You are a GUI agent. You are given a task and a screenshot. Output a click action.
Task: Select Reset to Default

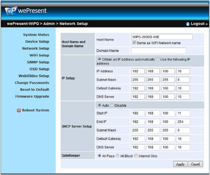click(x=35, y=89)
